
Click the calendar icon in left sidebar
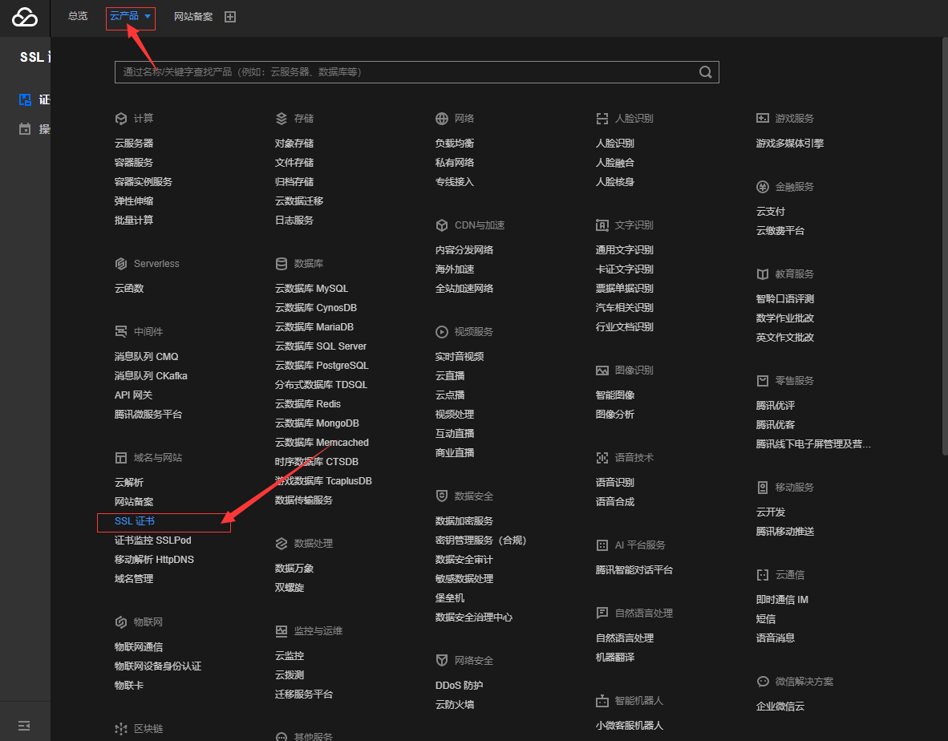pyautogui.click(x=25, y=129)
